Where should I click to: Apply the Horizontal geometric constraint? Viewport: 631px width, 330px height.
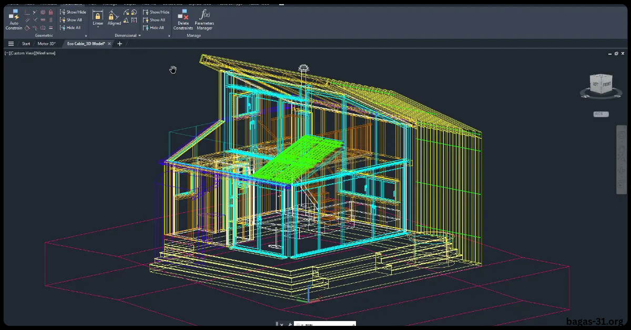coord(43,20)
